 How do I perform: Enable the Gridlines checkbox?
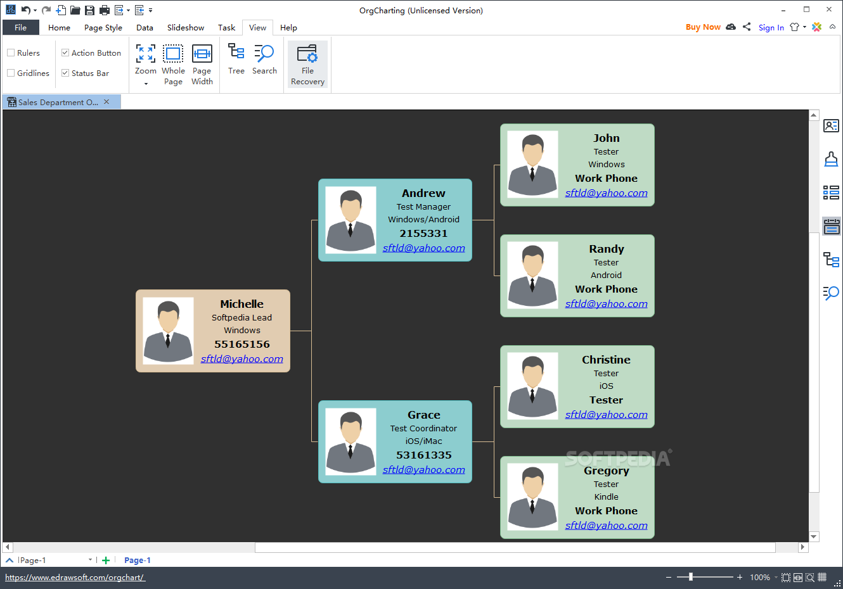11,73
